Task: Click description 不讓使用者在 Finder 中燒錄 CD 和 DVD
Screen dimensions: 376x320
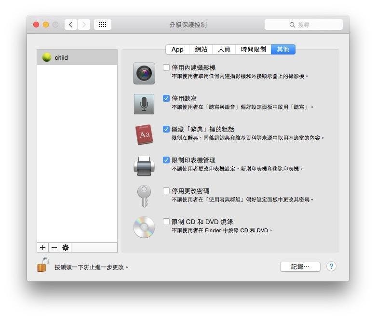Action: [222, 230]
